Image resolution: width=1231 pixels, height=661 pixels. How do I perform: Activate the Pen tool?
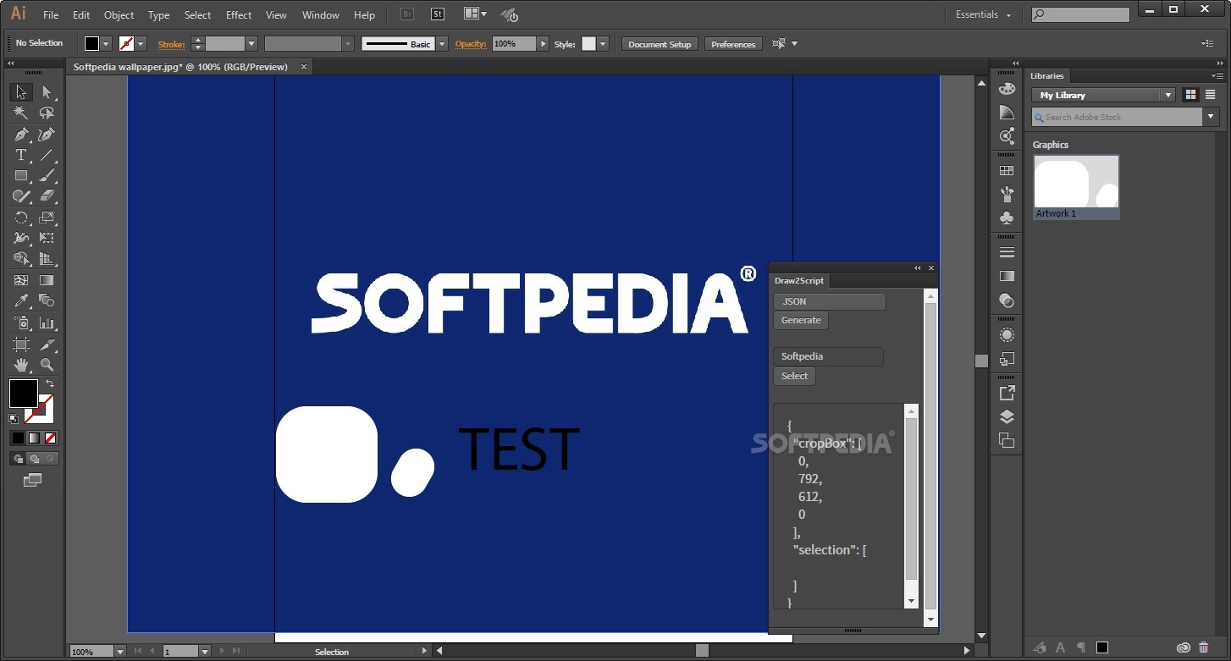pyautogui.click(x=21, y=135)
